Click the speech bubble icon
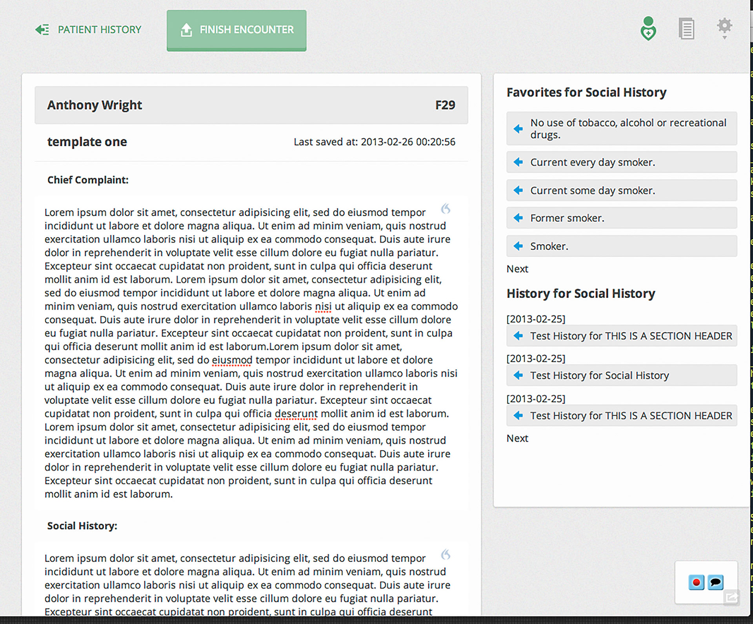The height and width of the screenshot is (624, 753). (x=715, y=582)
